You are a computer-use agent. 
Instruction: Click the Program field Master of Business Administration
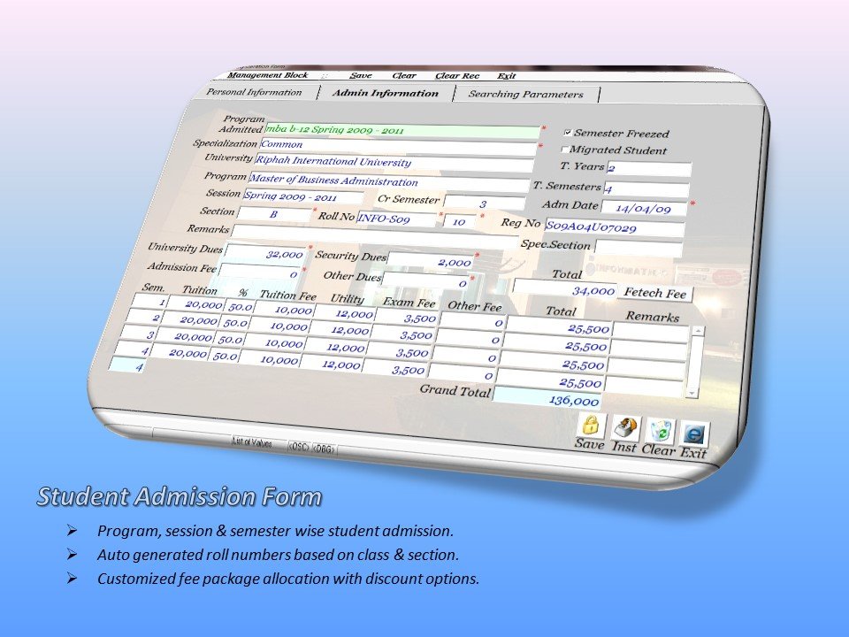point(389,181)
